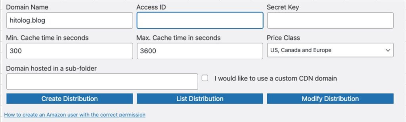Click the 'Domain hosted in a sub-folder' label

(51, 68)
